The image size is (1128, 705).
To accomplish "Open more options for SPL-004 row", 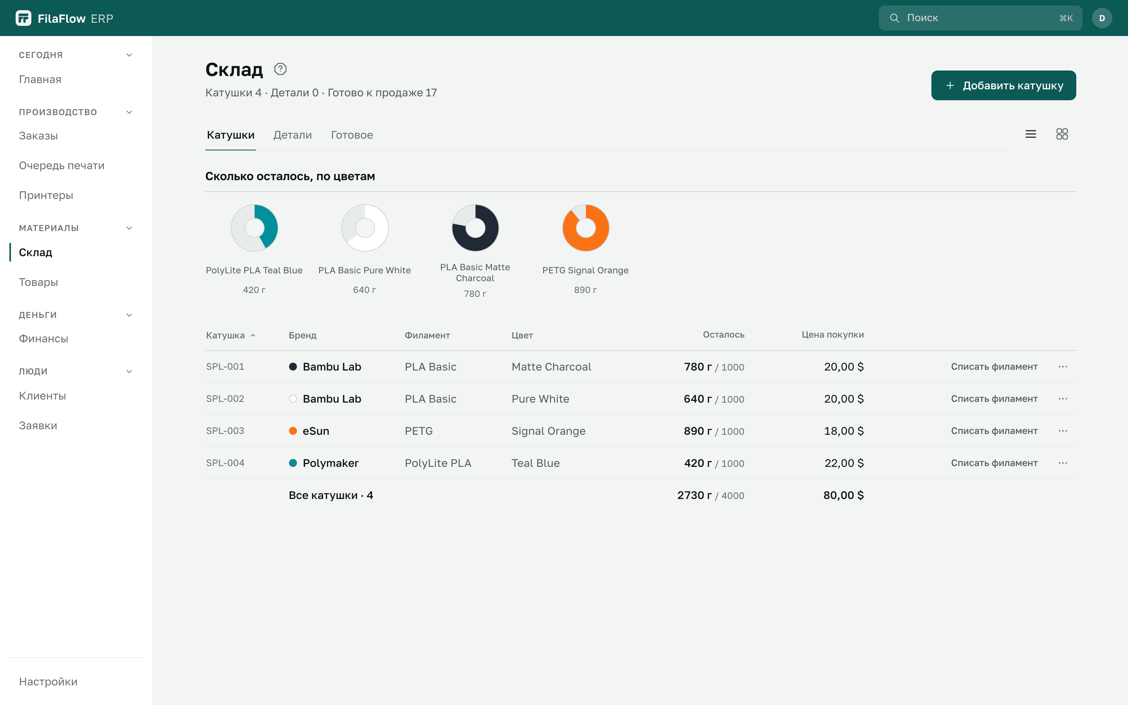I will click(x=1063, y=463).
